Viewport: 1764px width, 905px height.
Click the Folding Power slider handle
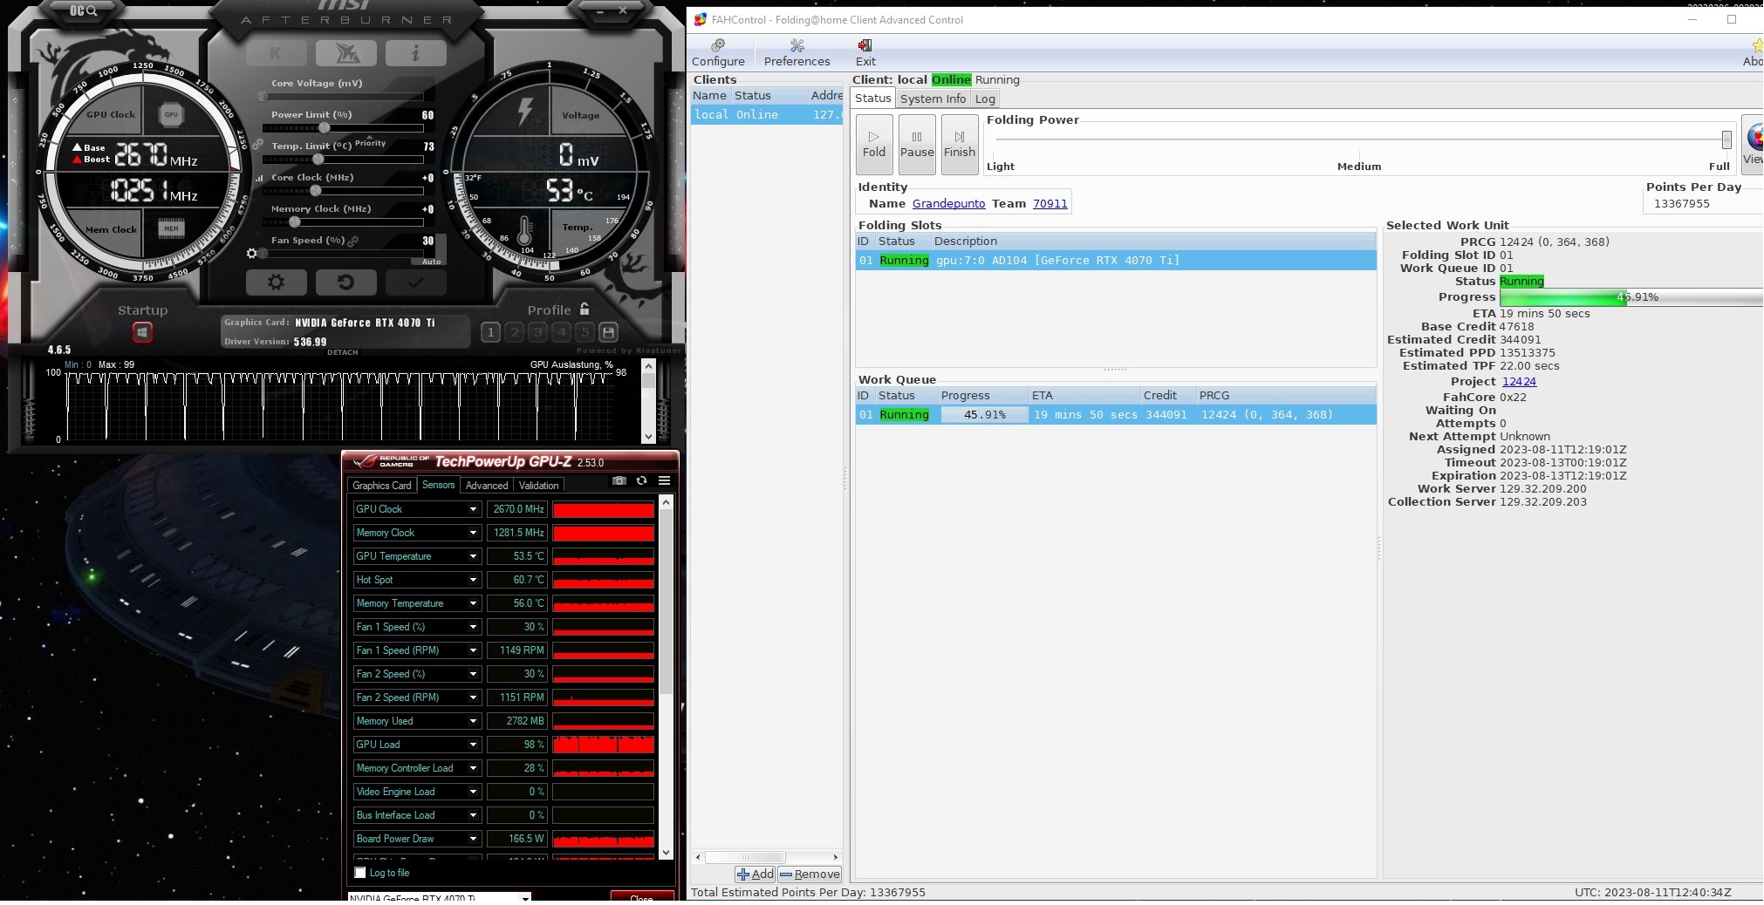coord(1726,139)
